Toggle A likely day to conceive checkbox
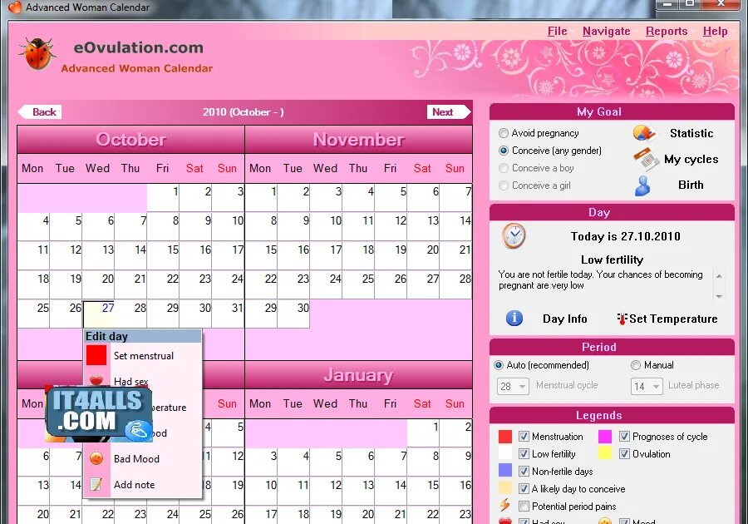The height and width of the screenshot is (524, 748). [524, 489]
